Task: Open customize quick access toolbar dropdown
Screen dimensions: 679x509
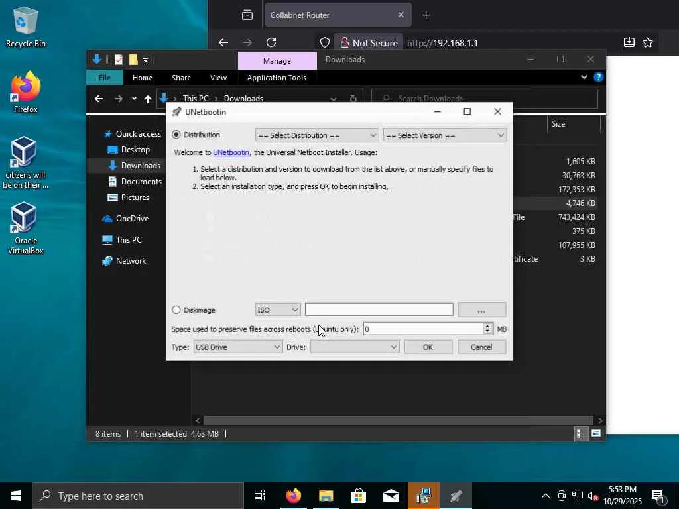Action: (145, 60)
